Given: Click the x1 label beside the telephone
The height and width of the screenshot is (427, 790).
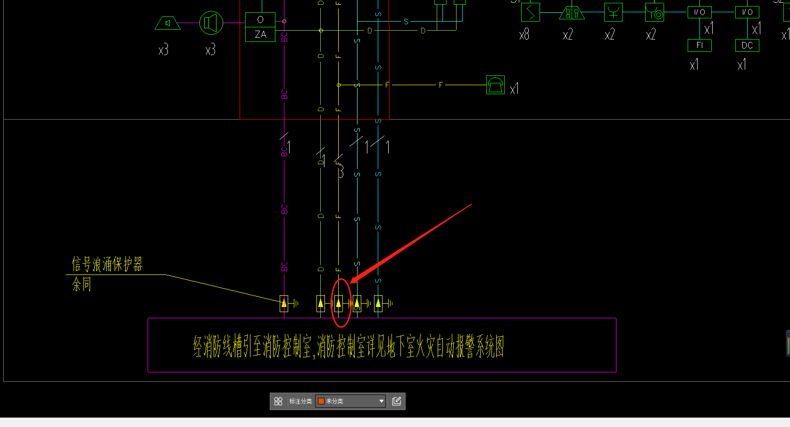Looking at the screenshot, I should (x=514, y=88).
